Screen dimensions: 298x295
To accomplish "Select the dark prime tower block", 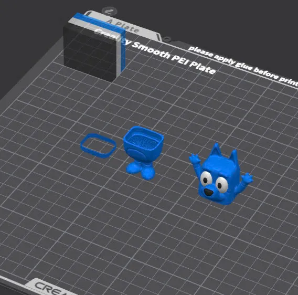I will 90,53.
